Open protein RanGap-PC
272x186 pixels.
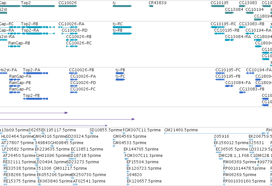pyautogui.click(x=20, y=89)
